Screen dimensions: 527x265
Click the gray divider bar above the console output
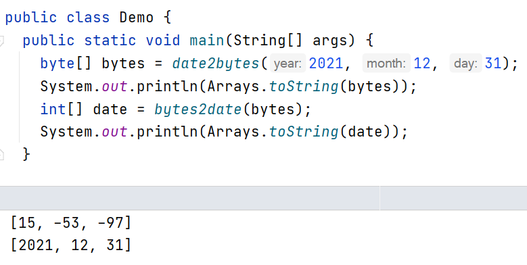tap(264, 198)
